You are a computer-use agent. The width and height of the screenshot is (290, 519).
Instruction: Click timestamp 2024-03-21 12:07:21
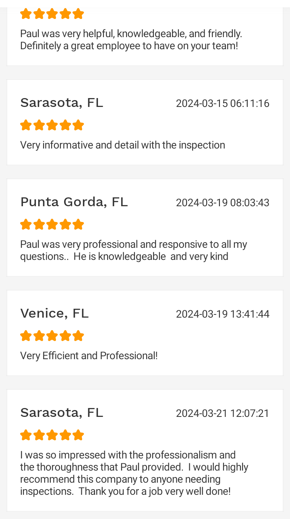(223, 413)
